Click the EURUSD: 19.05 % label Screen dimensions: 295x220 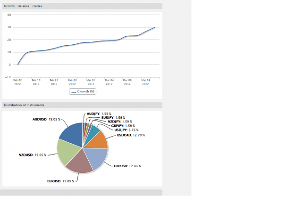[60, 181]
